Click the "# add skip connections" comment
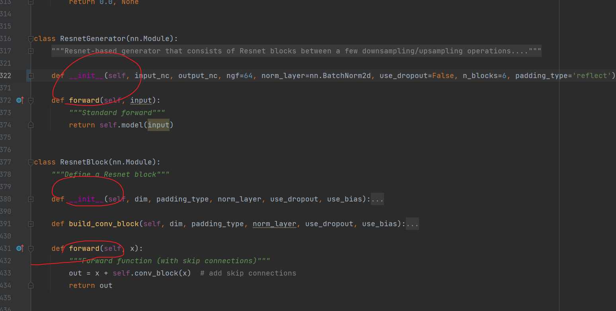The image size is (616, 311). click(248, 273)
